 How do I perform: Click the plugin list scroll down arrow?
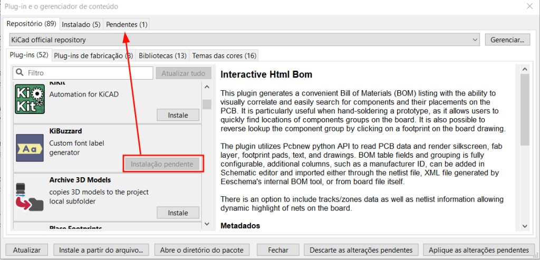point(207,224)
